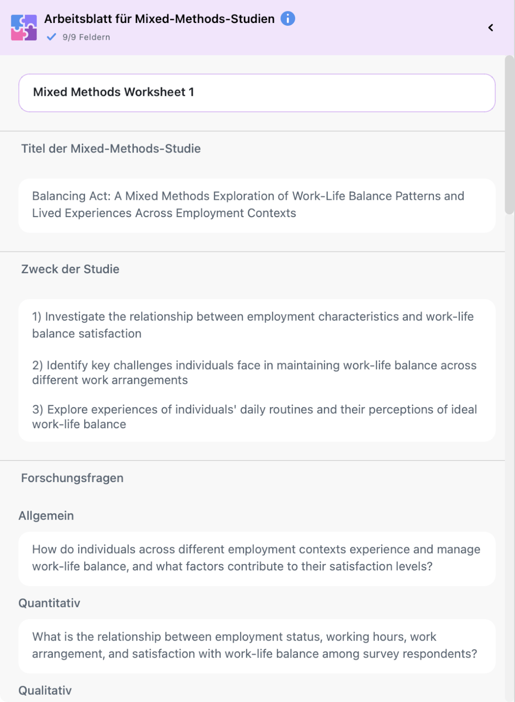Click the Balancing Act study title text box
Image resolution: width=515 pixels, height=702 pixels.
(256, 205)
